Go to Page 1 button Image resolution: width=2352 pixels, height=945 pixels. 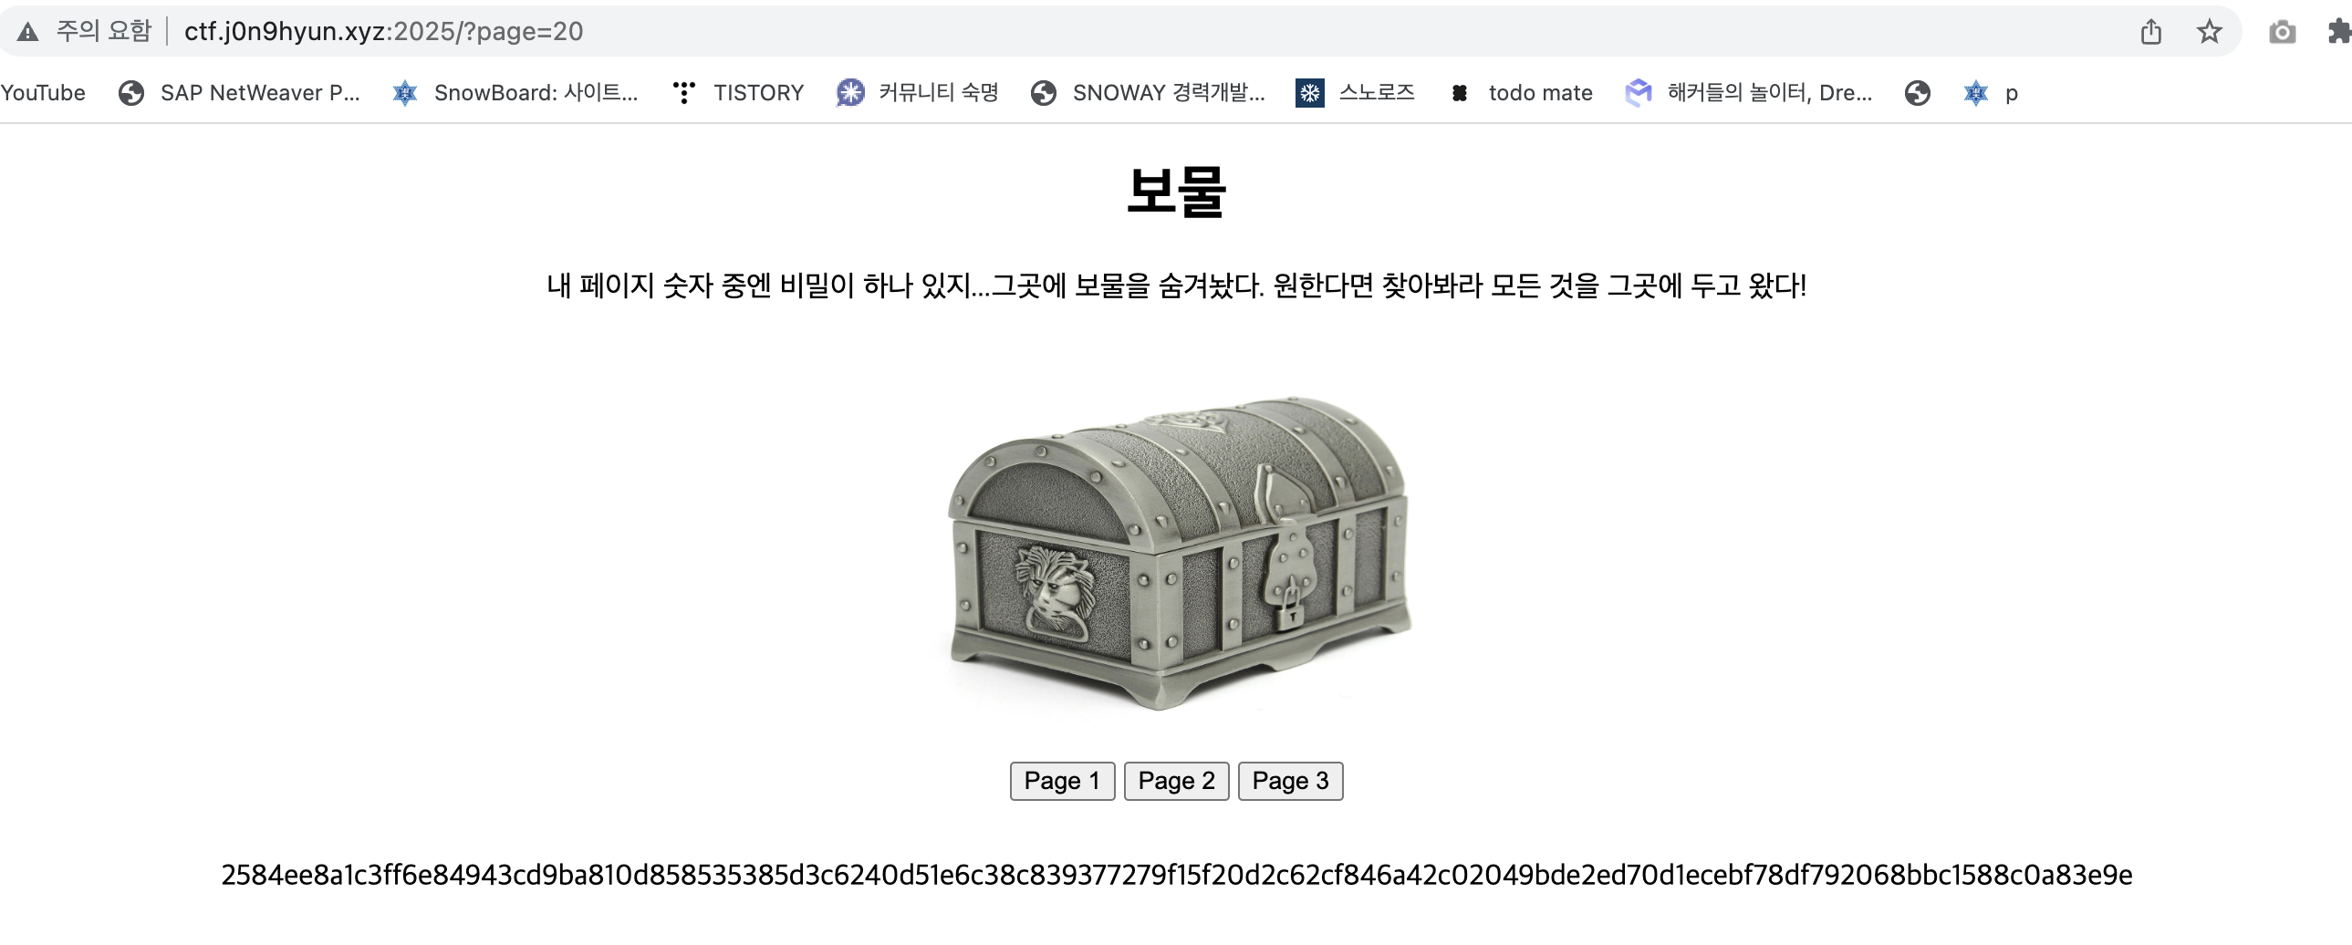coord(1062,781)
